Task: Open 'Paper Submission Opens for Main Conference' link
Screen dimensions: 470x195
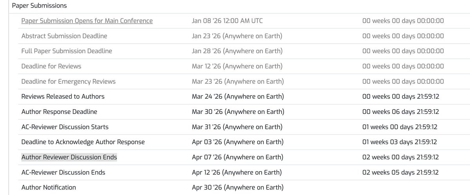Action: (x=87, y=21)
